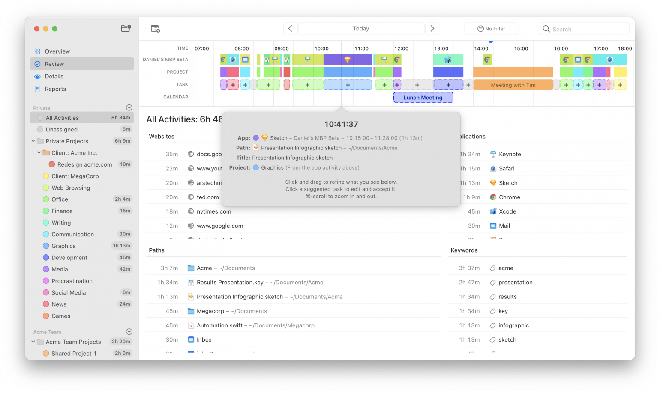The height and width of the screenshot is (393, 660).
Task: Collapse the Private Projects tree
Action: (33, 141)
